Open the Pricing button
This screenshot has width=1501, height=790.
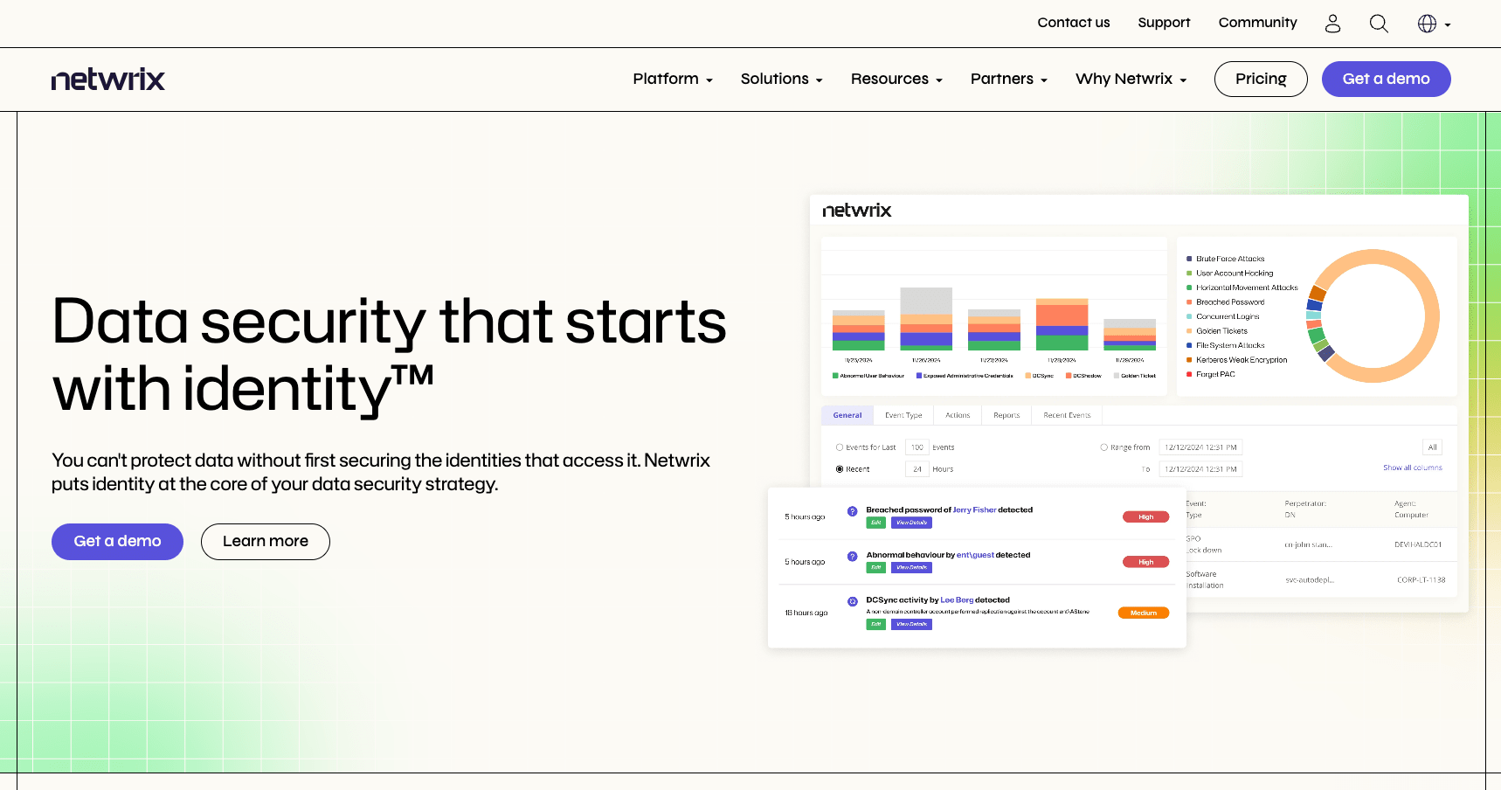point(1261,79)
